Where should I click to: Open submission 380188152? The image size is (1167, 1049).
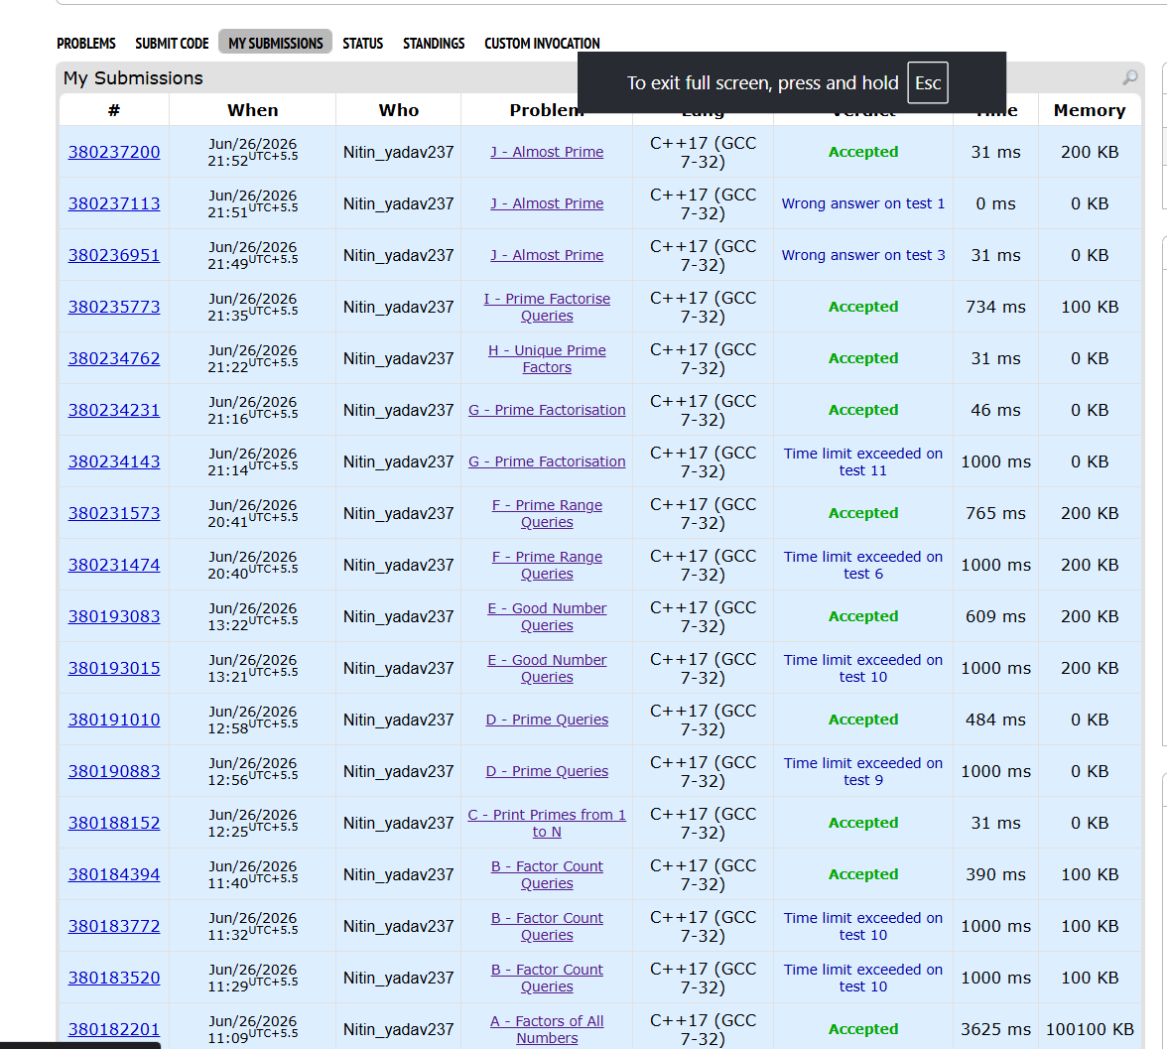(114, 823)
